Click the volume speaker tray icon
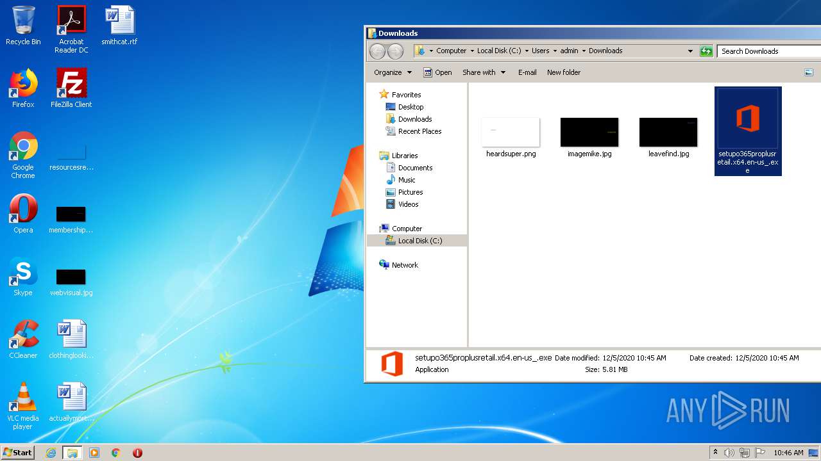 tap(729, 453)
